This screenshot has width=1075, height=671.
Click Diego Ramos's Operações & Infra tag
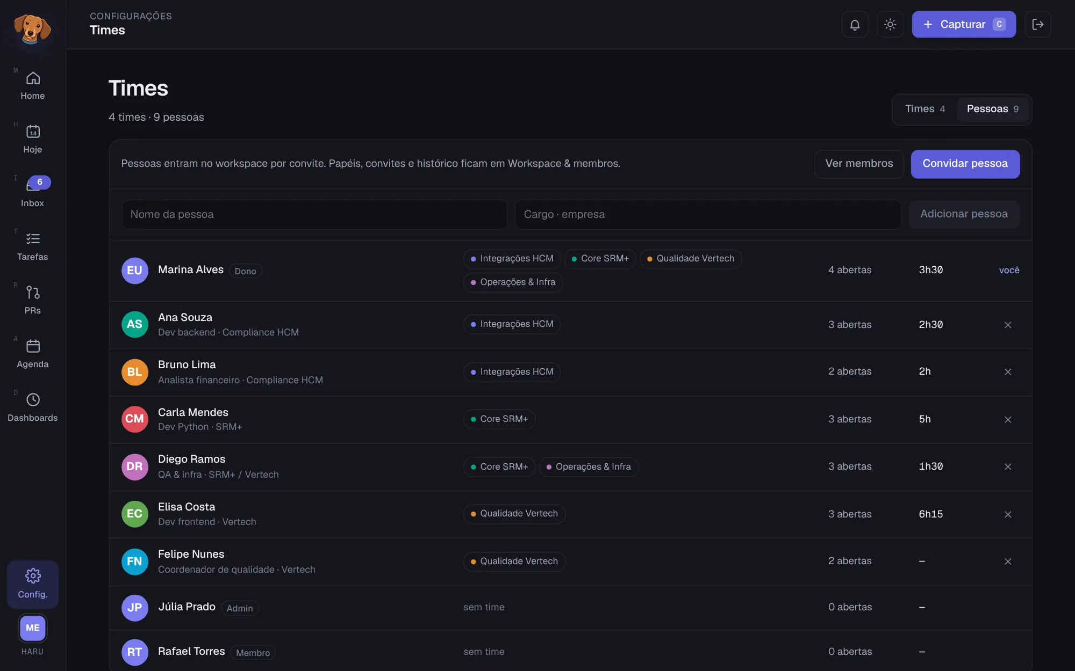(589, 467)
